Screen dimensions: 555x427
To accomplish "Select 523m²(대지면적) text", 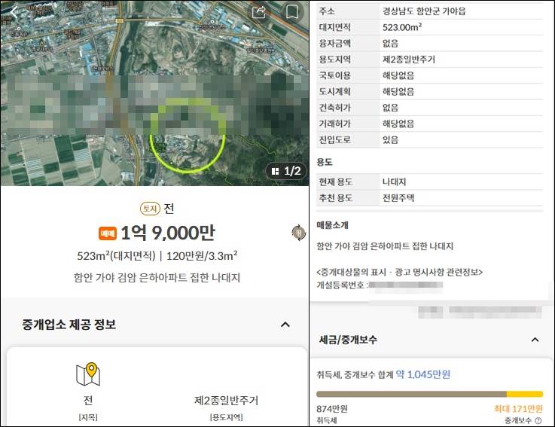I will coord(117,255).
